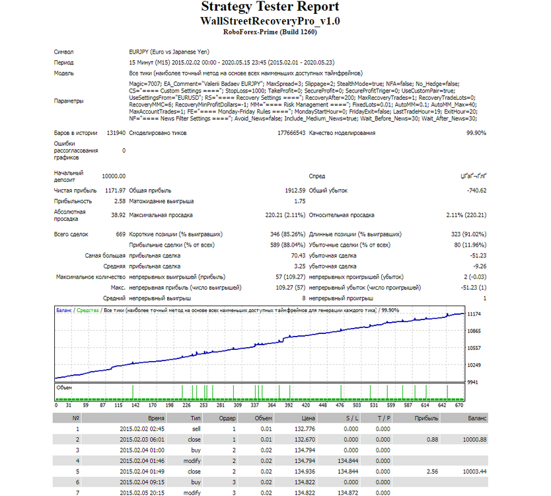
Task: Click the 'Начальный депозит' label
Action: [x=69, y=176]
